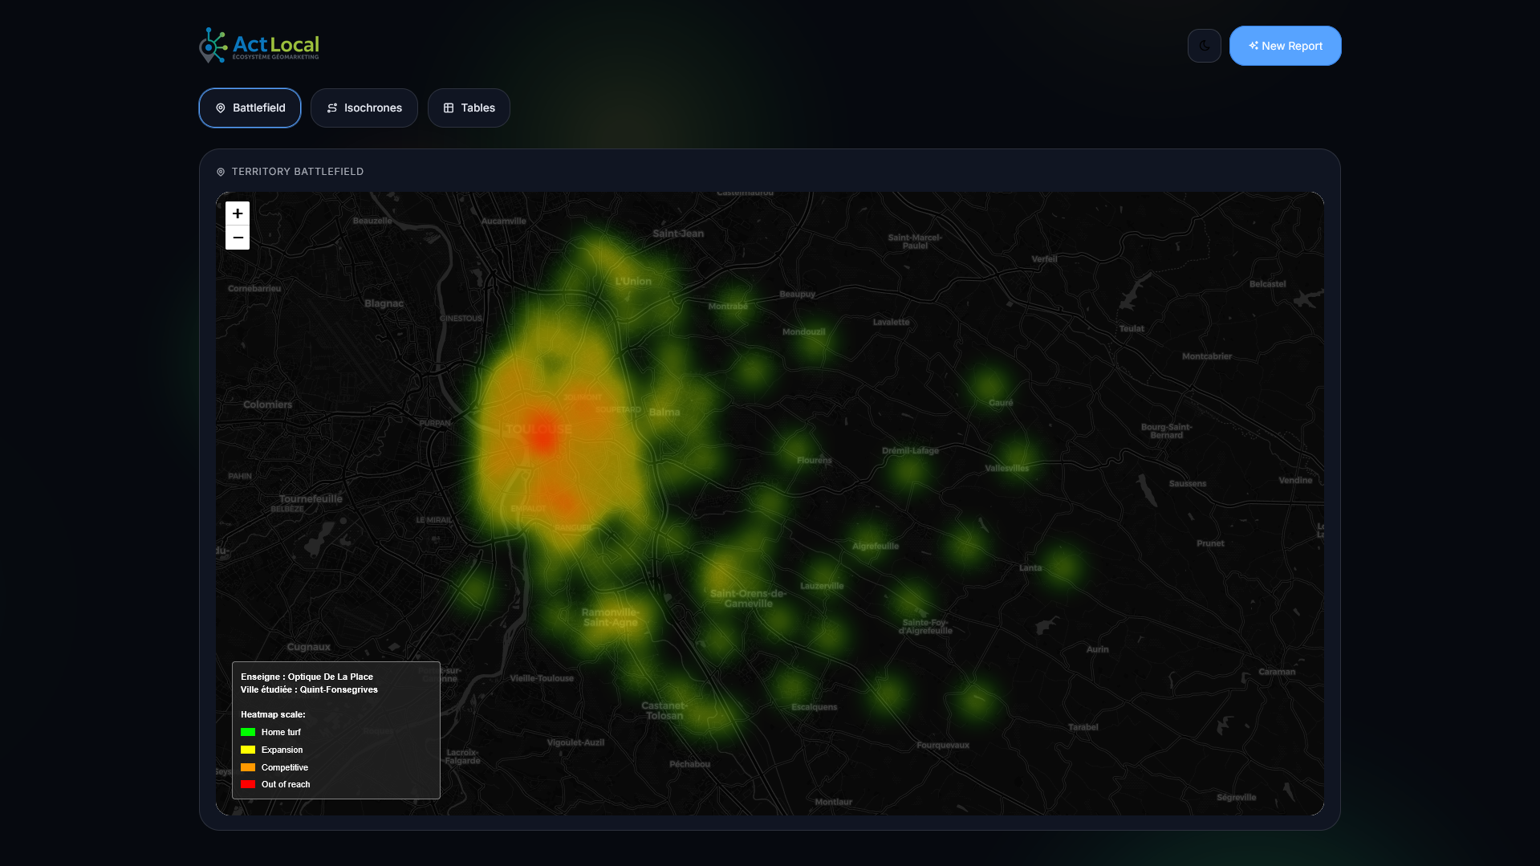The image size is (1540, 866).
Task: Click the yellow Expansion swatch
Action: pos(248,750)
